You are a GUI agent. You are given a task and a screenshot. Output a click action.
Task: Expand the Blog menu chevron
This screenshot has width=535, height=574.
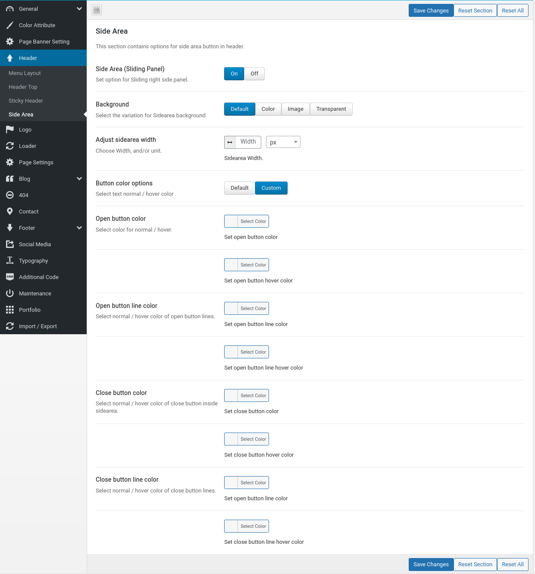(79, 179)
